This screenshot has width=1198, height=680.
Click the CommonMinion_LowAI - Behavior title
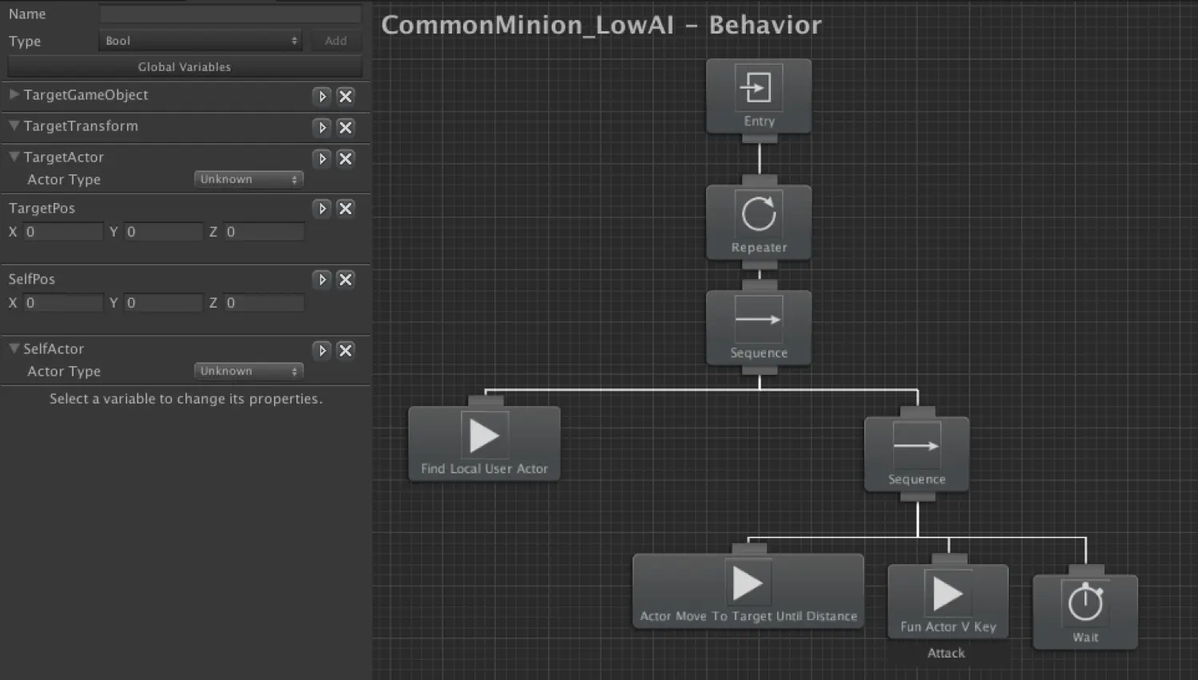[x=601, y=25]
